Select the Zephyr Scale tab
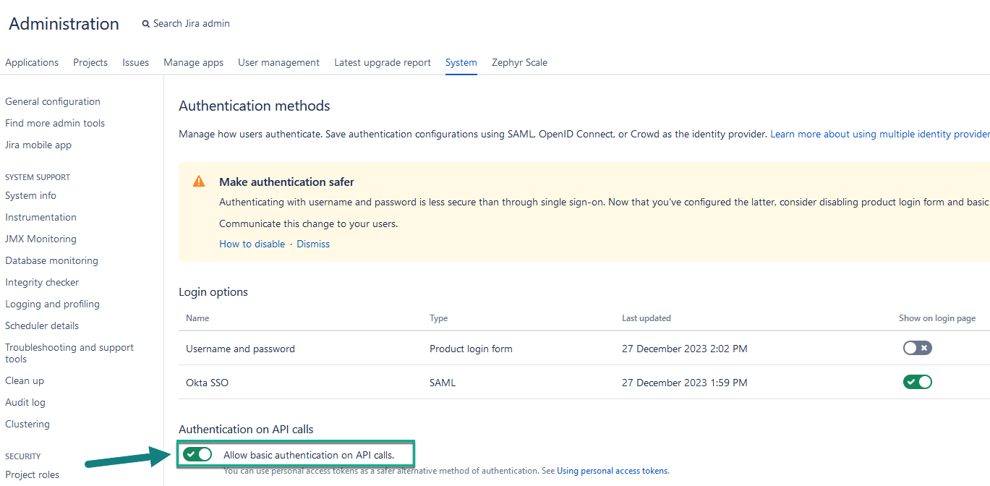The height and width of the screenshot is (486, 990). (x=519, y=62)
